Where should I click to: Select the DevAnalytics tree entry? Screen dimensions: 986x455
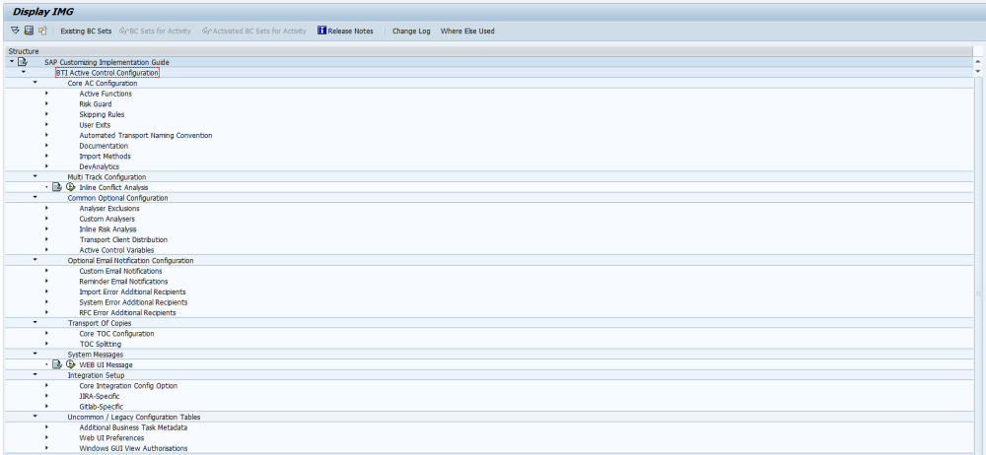pos(100,166)
